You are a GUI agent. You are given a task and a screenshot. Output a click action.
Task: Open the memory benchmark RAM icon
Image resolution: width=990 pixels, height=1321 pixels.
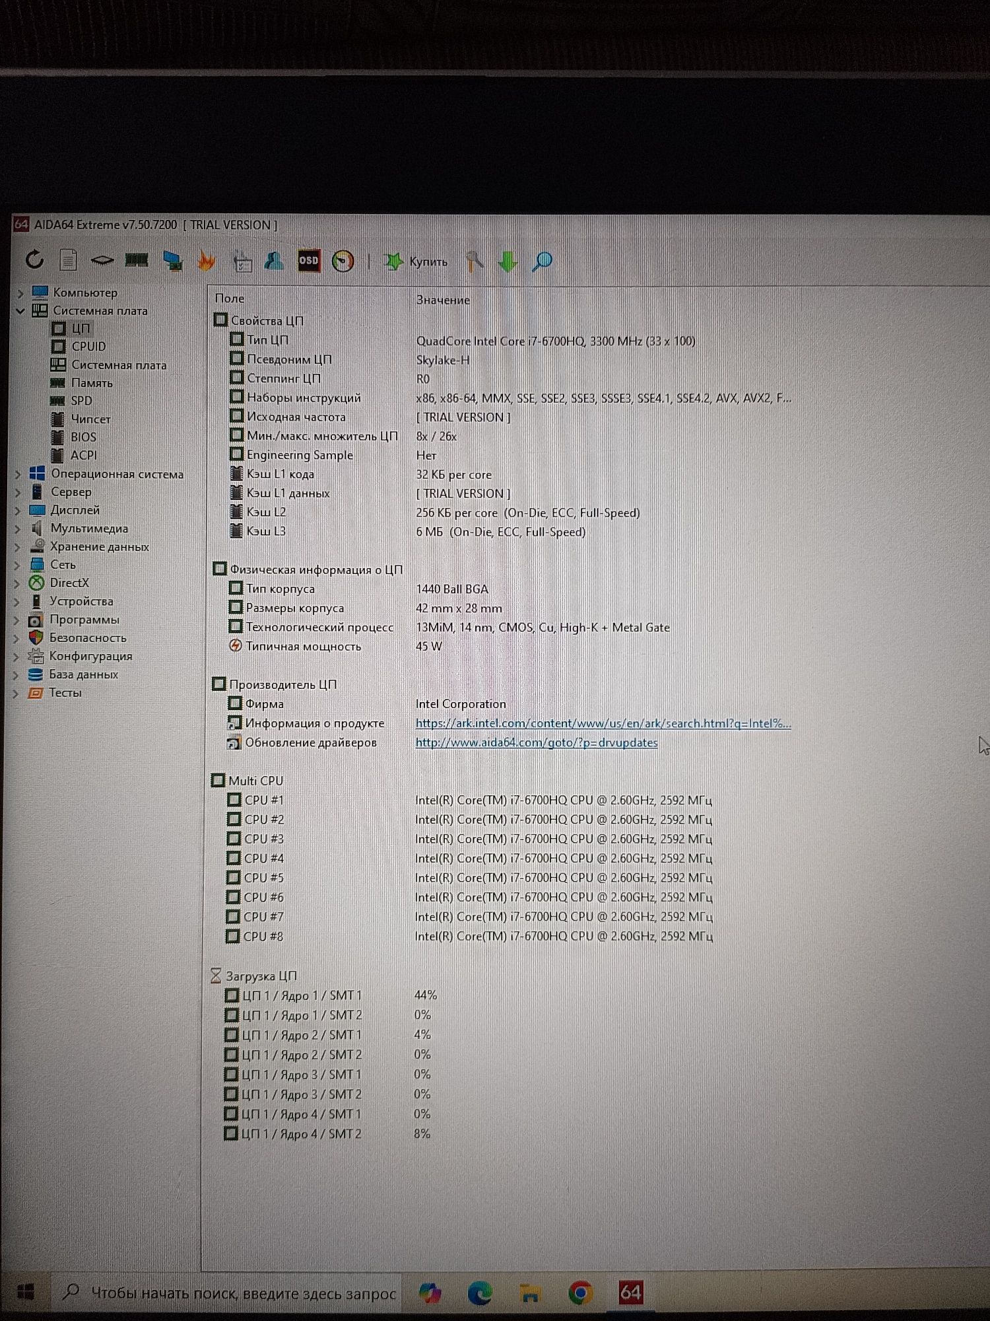(x=137, y=260)
